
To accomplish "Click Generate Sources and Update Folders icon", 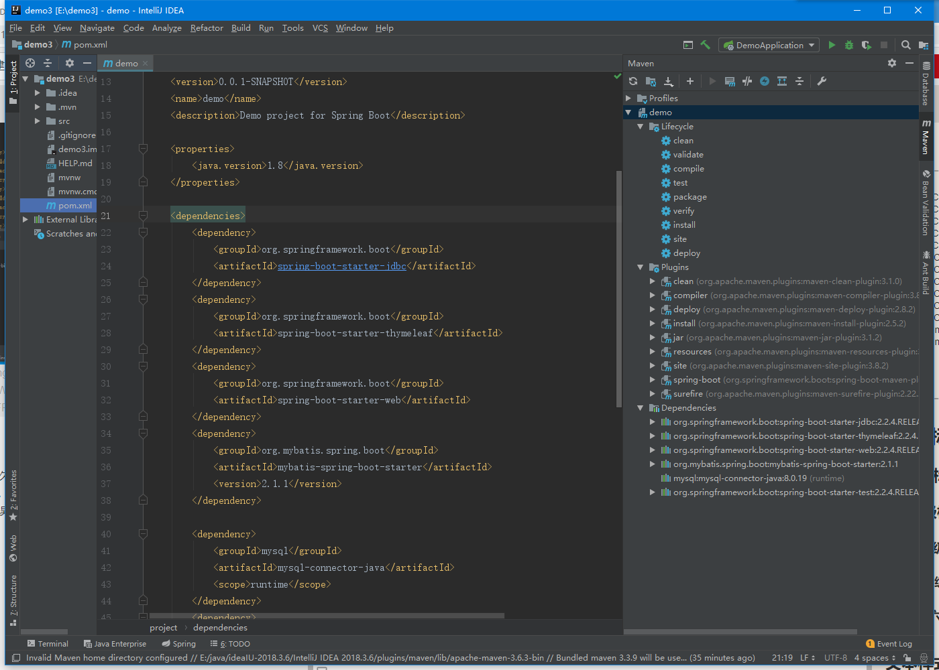I will click(x=651, y=81).
